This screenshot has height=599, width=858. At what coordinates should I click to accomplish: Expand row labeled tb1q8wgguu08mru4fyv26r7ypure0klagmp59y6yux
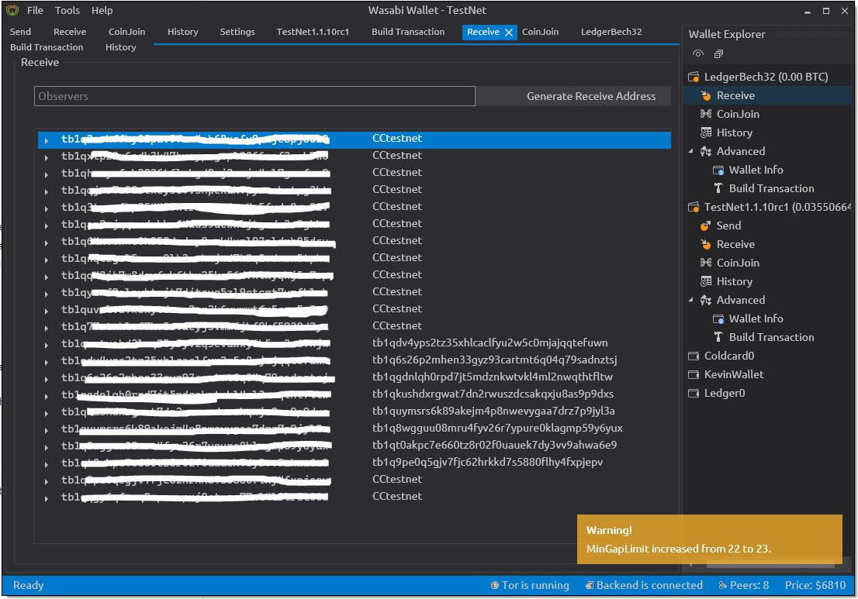click(47, 430)
